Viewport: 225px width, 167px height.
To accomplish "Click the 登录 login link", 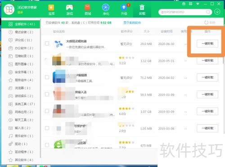I will 20,12.
